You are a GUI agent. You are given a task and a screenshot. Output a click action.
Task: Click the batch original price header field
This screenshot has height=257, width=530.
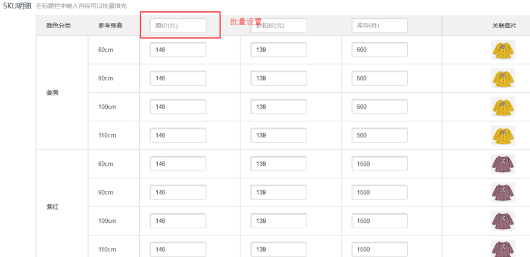coord(178,26)
